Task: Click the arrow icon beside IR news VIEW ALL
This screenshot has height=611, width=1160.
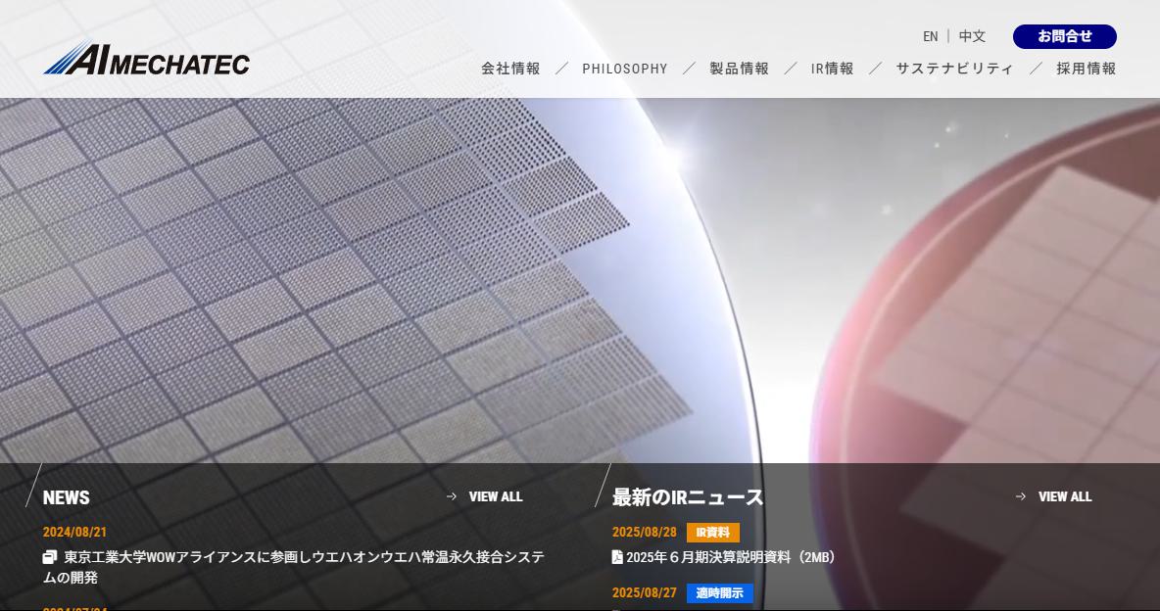Action: coord(1021,496)
